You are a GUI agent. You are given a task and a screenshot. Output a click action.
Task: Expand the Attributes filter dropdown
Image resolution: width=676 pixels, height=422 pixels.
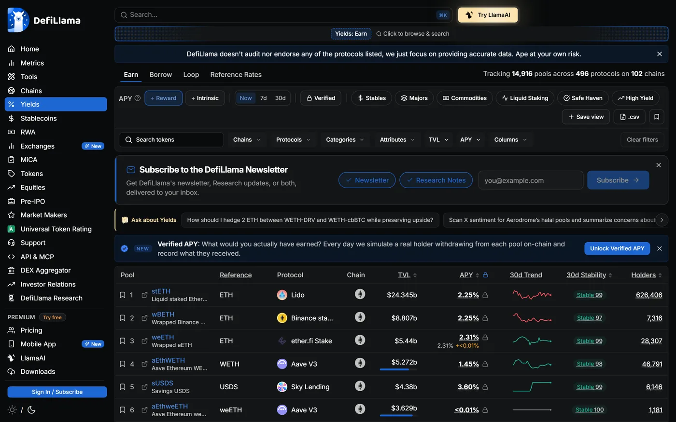397,140
